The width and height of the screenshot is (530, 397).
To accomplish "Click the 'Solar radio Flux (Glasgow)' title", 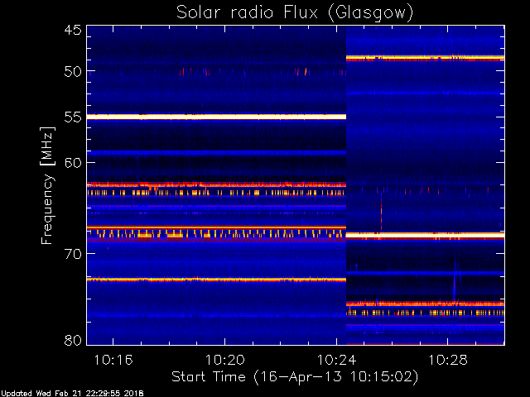I will (295, 13).
